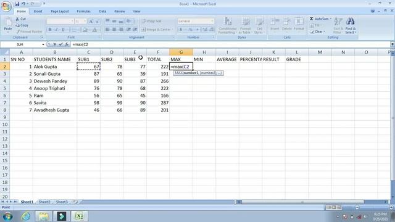Image resolution: width=395 pixels, height=222 pixels.
Task: Open the font name dropdown
Action: pyautogui.click(x=72, y=21)
